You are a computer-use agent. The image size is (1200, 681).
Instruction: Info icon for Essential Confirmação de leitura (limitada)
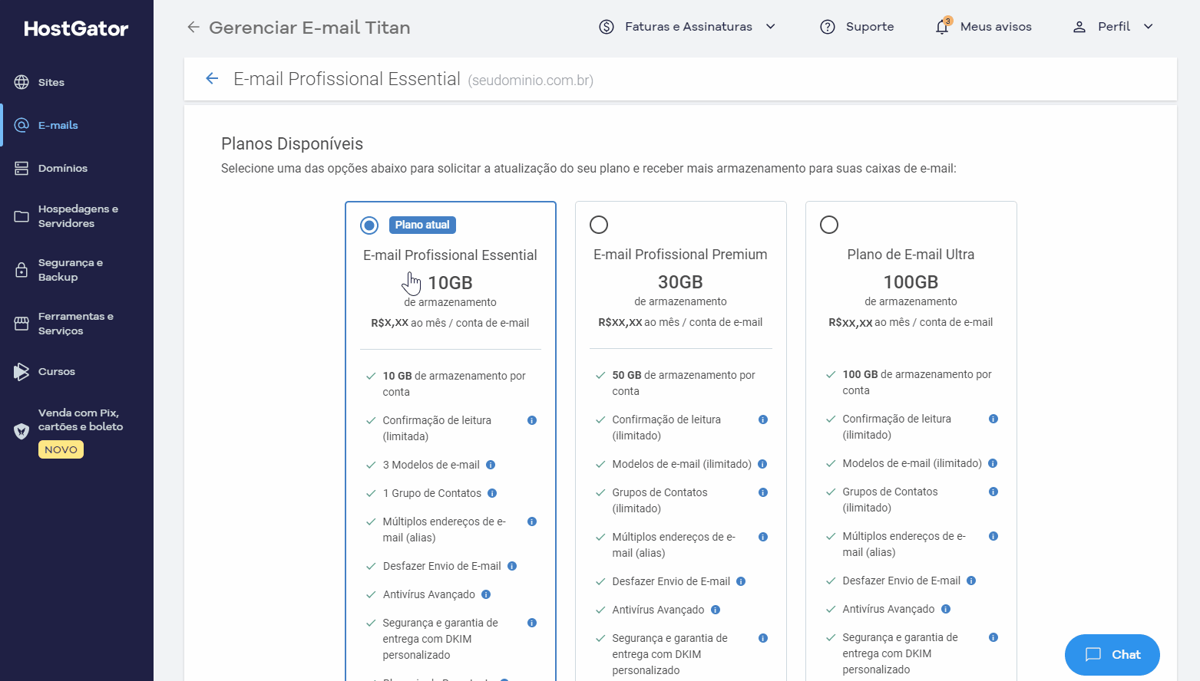click(x=532, y=420)
